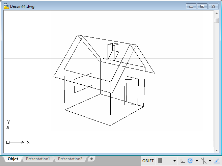This screenshot has height=166, width=222.
Task: Click vertical scrollbar down arrow
Action: (x=217, y=150)
